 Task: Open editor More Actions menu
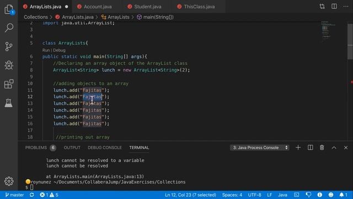(x=346, y=6)
